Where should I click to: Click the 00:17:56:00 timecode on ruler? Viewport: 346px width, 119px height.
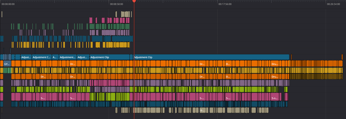(x=225, y=4)
